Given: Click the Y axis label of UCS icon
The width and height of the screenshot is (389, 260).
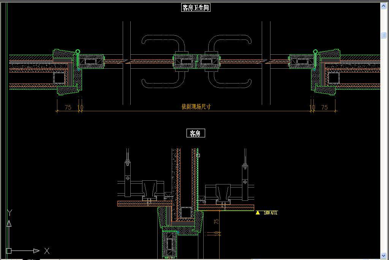Looking at the screenshot, I should click(x=10, y=212).
